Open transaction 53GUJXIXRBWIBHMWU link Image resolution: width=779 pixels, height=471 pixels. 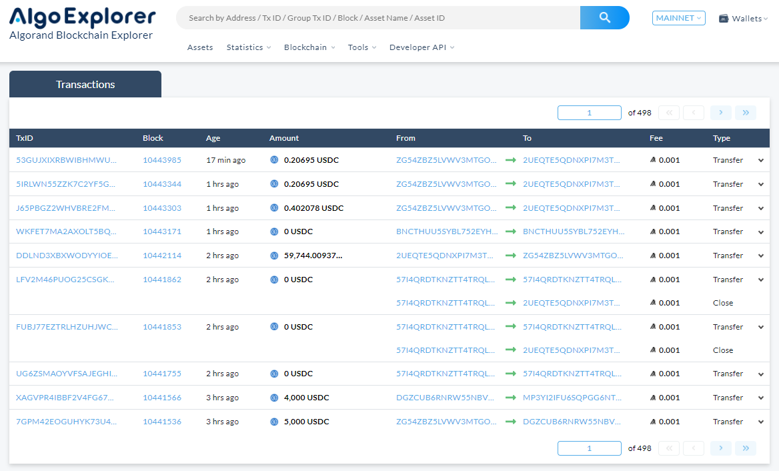coord(66,160)
